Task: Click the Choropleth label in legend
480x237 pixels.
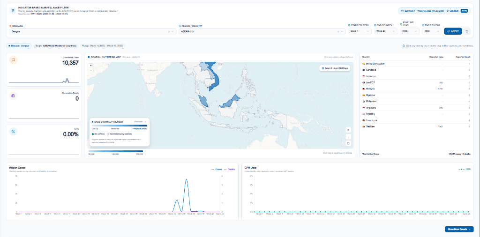Action: click(138, 122)
